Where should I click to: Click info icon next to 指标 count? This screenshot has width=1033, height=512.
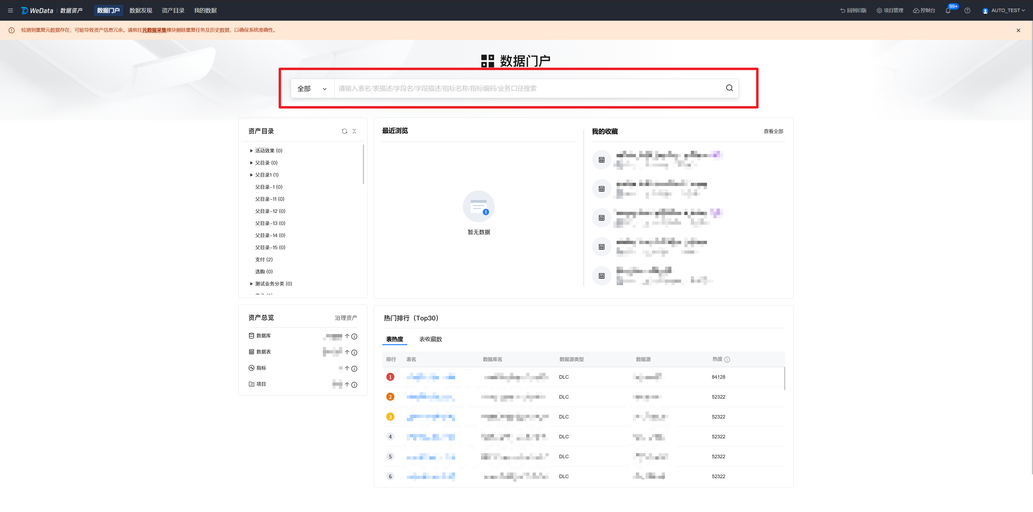(354, 368)
